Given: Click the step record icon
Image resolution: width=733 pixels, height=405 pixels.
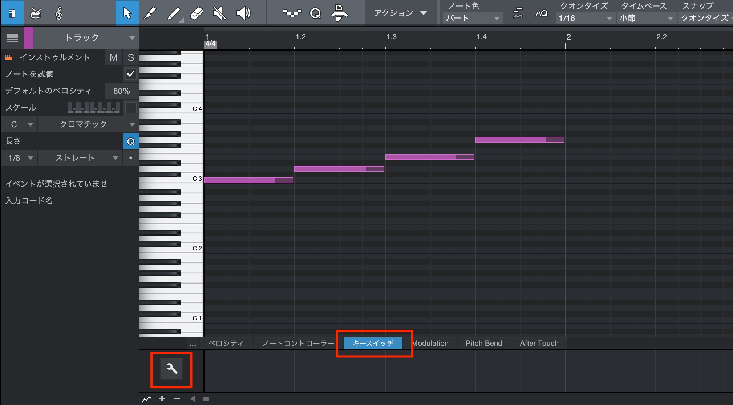Looking at the screenshot, I should coord(292,13).
